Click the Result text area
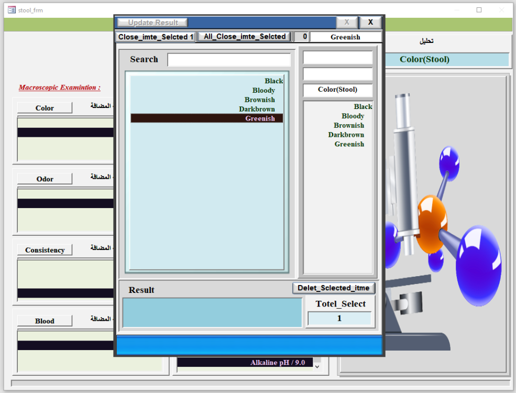 tap(212, 312)
